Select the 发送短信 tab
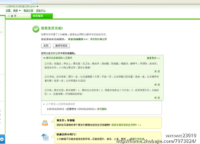This screenshot has width=200, height=144. pos(42,16)
